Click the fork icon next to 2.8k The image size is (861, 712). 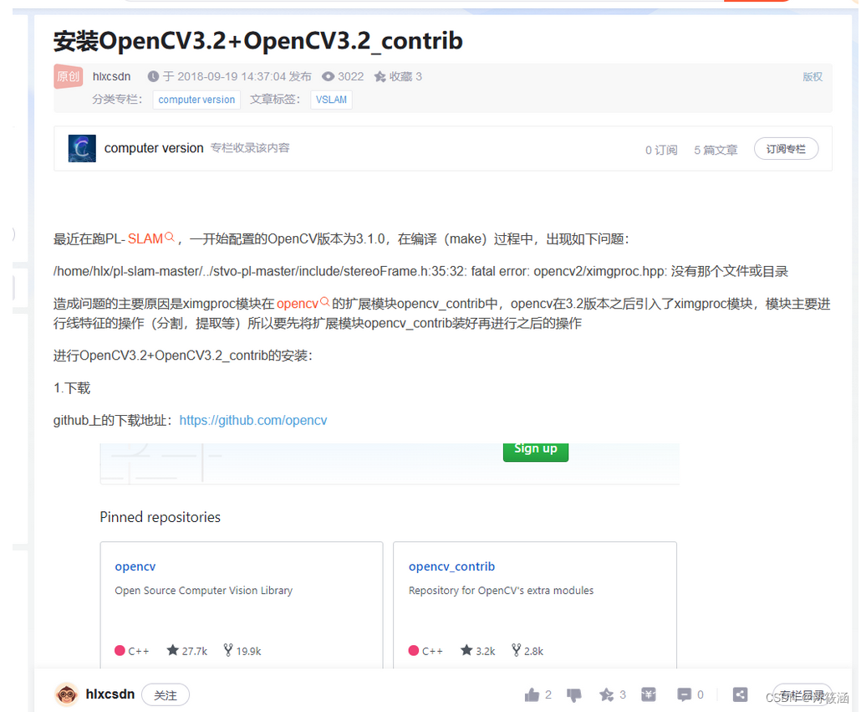[516, 650]
